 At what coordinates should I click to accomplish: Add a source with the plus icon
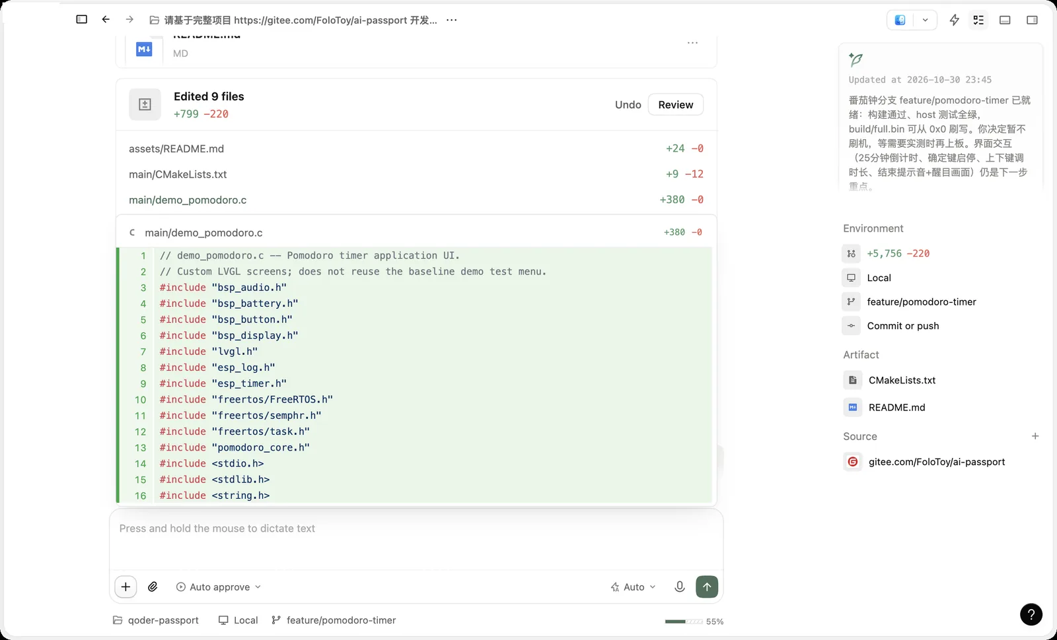pyautogui.click(x=1035, y=436)
